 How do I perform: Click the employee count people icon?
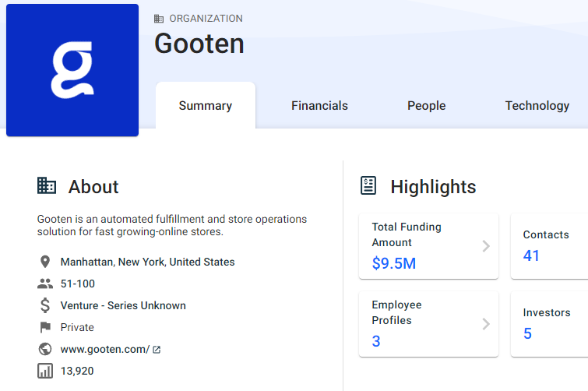tap(44, 284)
